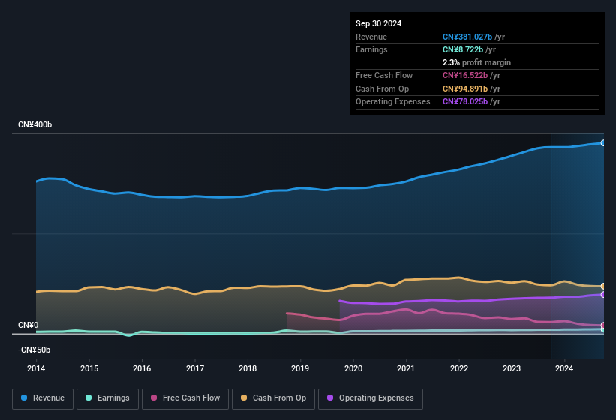Toggle Cash From Op legend item
The image size is (616, 420).
[x=273, y=398]
